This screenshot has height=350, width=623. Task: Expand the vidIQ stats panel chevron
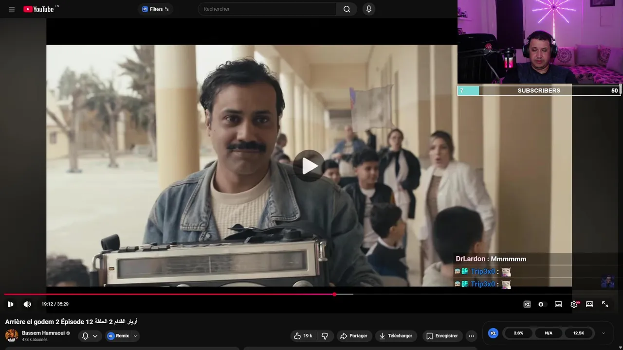click(604, 333)
